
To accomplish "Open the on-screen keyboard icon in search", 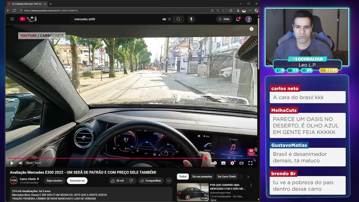I will click(164, 19).
